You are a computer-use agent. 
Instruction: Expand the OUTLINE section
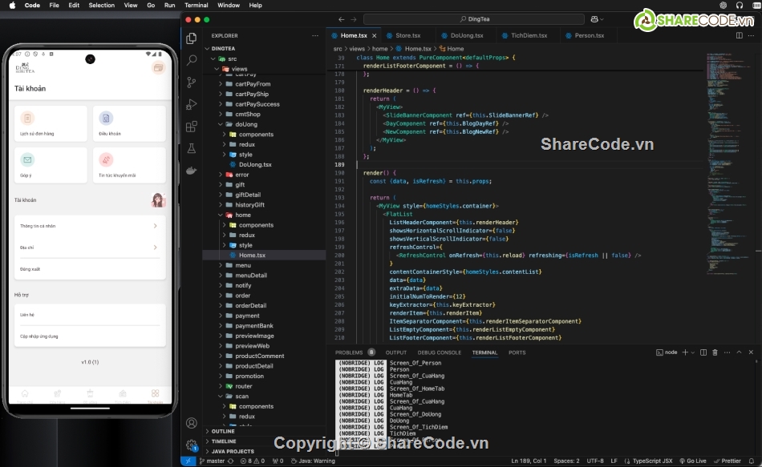click(x=222, y=431)
